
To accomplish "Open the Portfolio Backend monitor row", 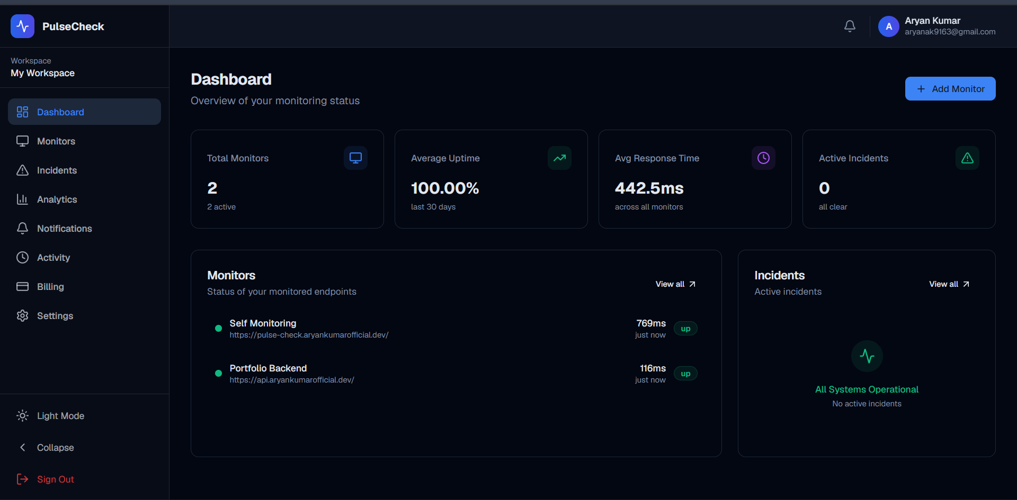I will 456,374.
